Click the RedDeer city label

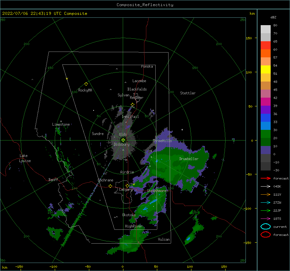click(137, 98)
